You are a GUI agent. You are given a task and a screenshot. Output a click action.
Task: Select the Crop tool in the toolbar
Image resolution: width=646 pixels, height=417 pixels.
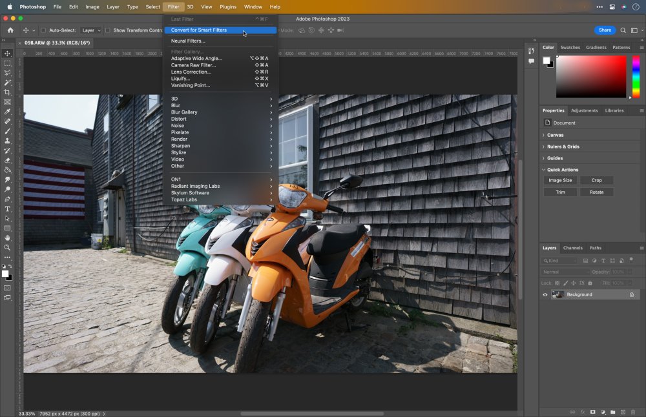pyautogui.click(x=8, y=92)
